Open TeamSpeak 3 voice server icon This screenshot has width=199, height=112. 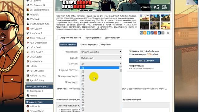28,91
